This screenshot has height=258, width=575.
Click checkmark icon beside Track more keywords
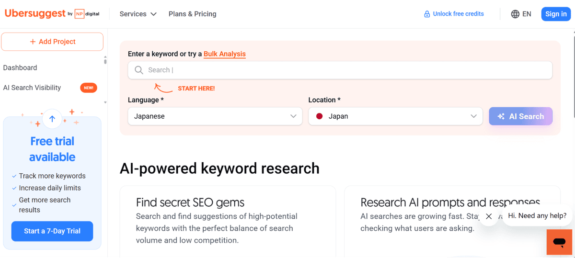click(14, 176)
